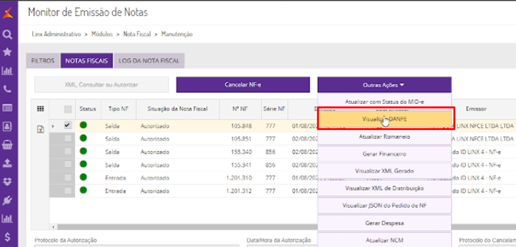Click the Excel export icon beside grid
The height and width of the screenshot is (247, 516).
click(x=41, y=130)
